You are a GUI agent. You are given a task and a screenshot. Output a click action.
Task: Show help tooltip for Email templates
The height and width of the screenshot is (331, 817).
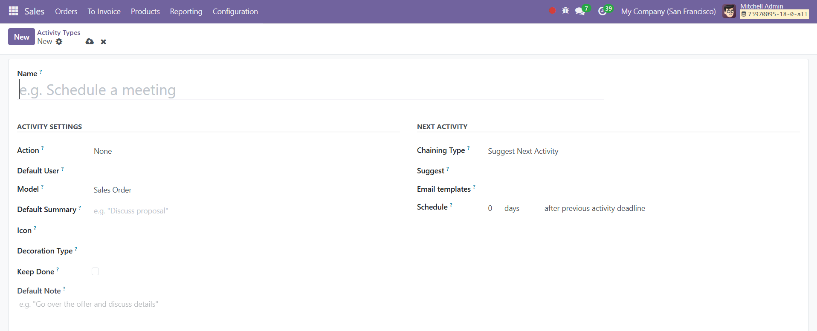click(x=474, y=187)
